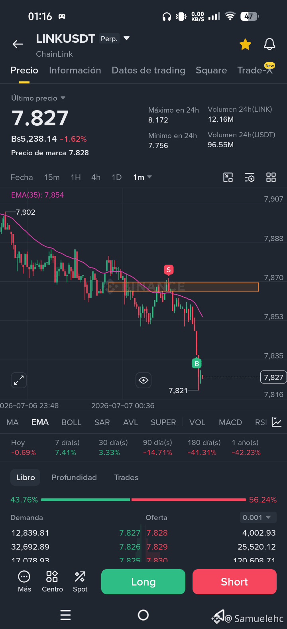Select the 1H timeframe
The width and height of the screenshot is (287, 629).
click(x=76, y=177)
